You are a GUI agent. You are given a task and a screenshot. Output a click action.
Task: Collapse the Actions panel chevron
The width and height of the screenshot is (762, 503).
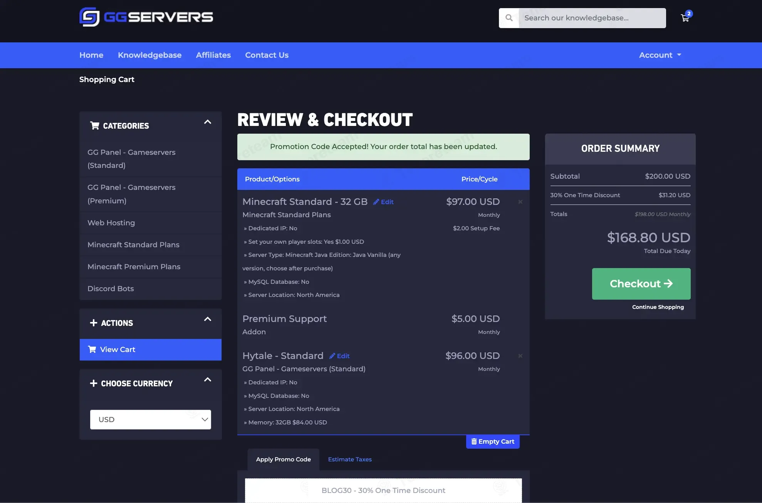pos(208,319)
